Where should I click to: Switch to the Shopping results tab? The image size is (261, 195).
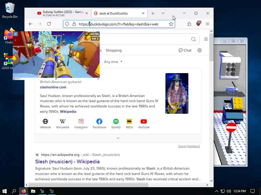[114, 51]
